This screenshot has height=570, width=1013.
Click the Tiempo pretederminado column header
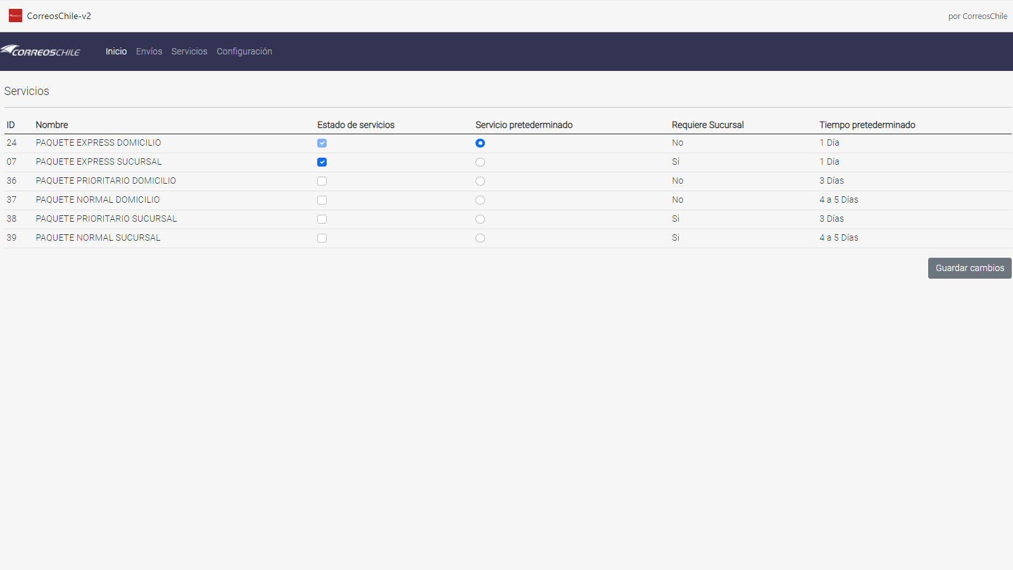867,125
